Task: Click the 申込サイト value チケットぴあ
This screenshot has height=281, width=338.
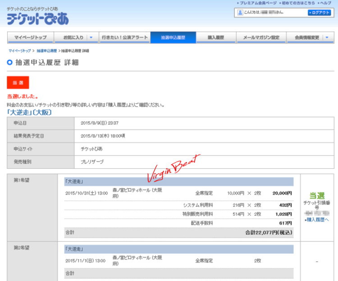Action: pyautogui.click(x=91, y=149)
